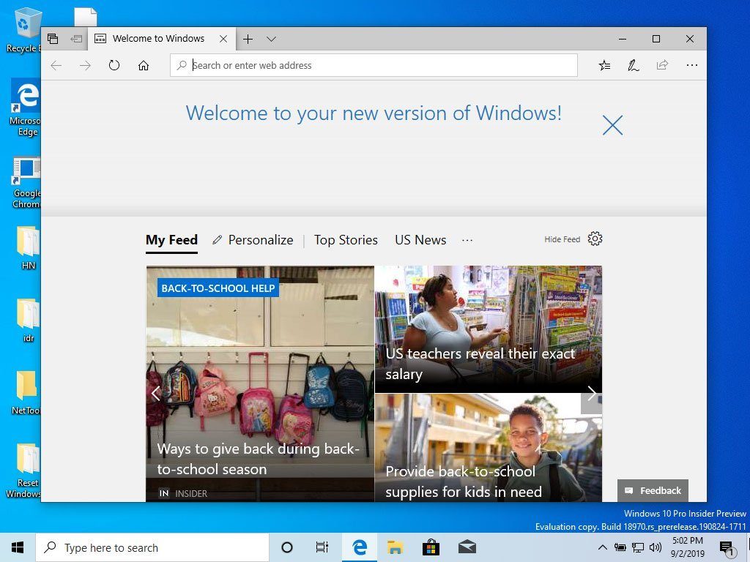This screenshot has width=750, height=562.
Task: Open the Microsoft Store from the taskbar
Action: click(x=431, y=547)
